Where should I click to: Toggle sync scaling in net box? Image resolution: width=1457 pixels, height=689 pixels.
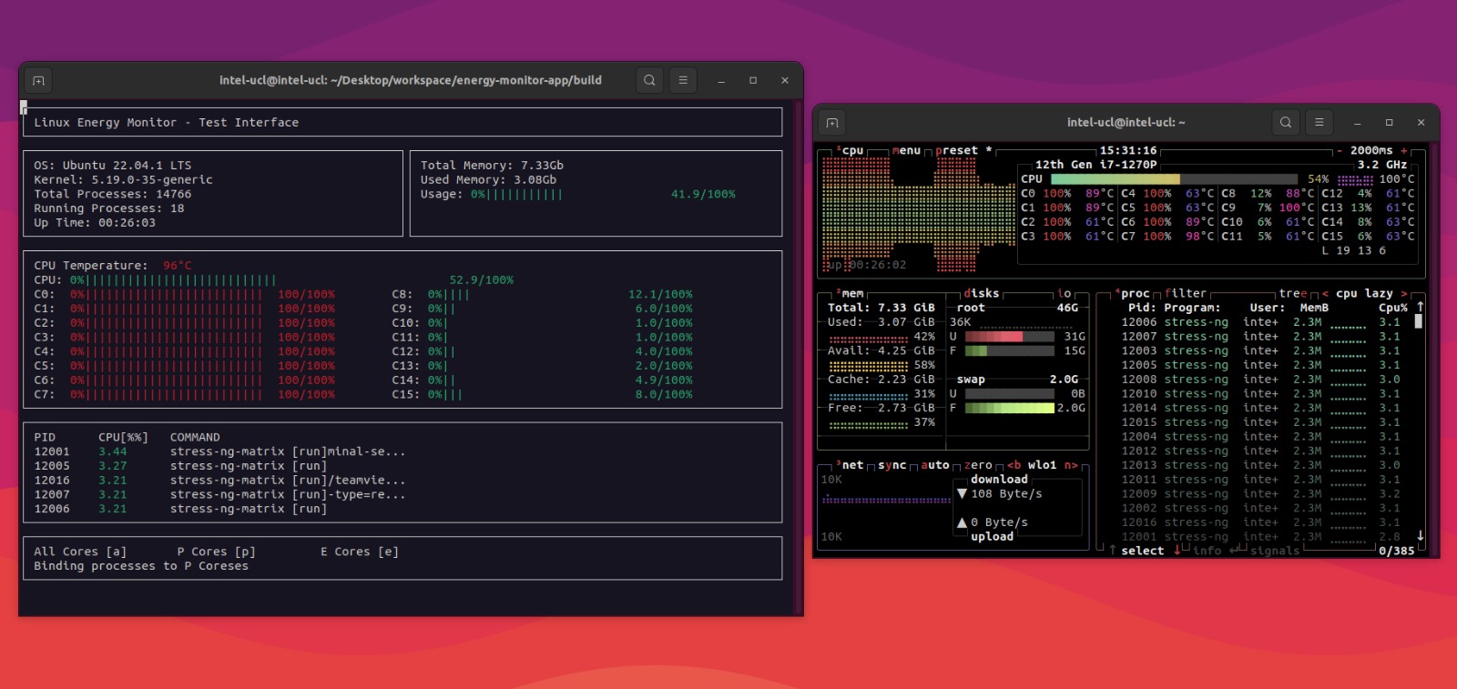tap(892, 465)
